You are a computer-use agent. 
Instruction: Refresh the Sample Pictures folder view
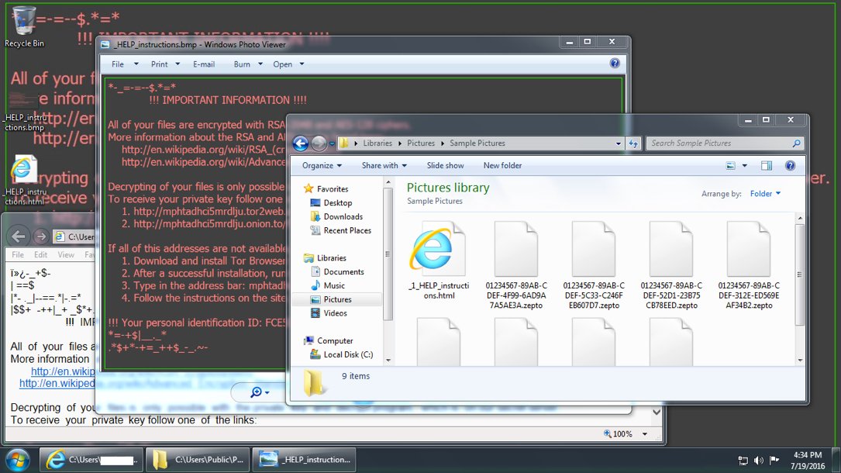633,143
